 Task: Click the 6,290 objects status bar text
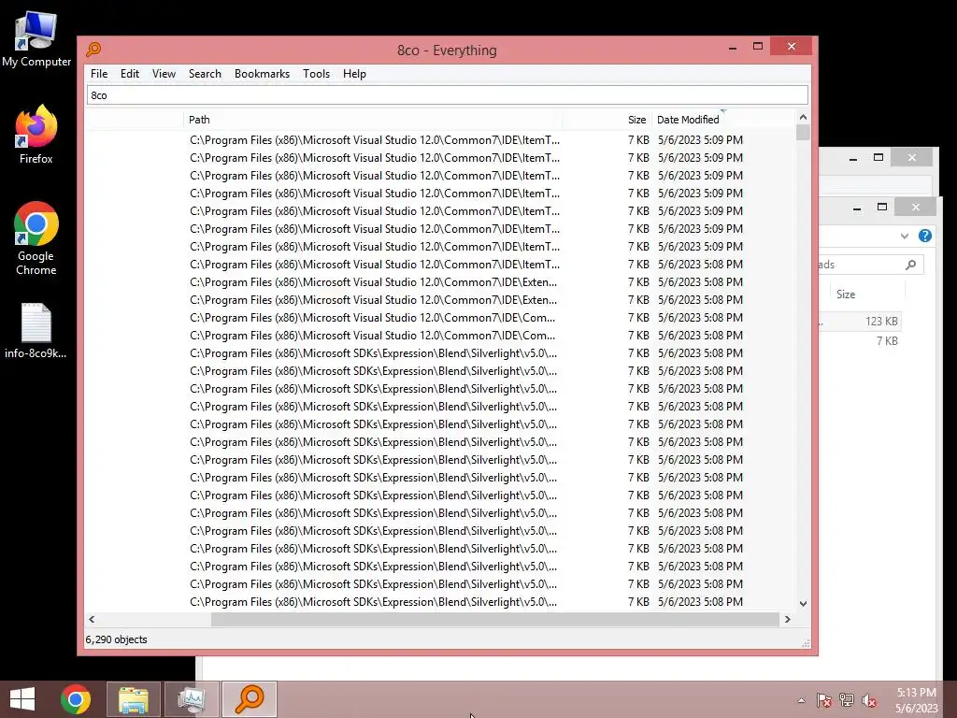pyautogui.click(x=116, y=639)
